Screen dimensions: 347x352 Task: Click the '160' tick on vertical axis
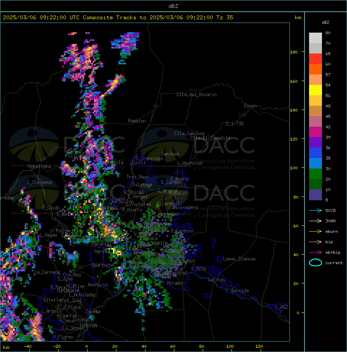(x=294, y=81)
